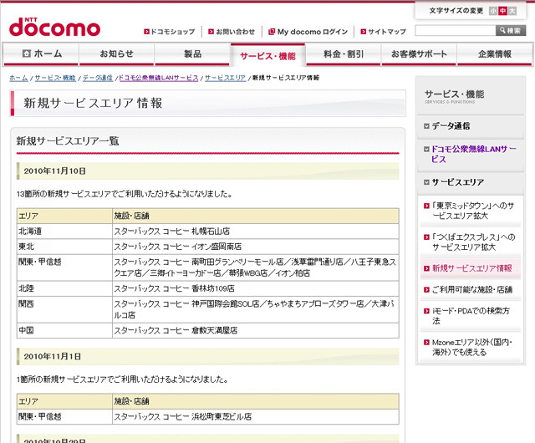Open sidebar サービス・機能 header
This screenshot has width=535, height=443.
(454, 94)
